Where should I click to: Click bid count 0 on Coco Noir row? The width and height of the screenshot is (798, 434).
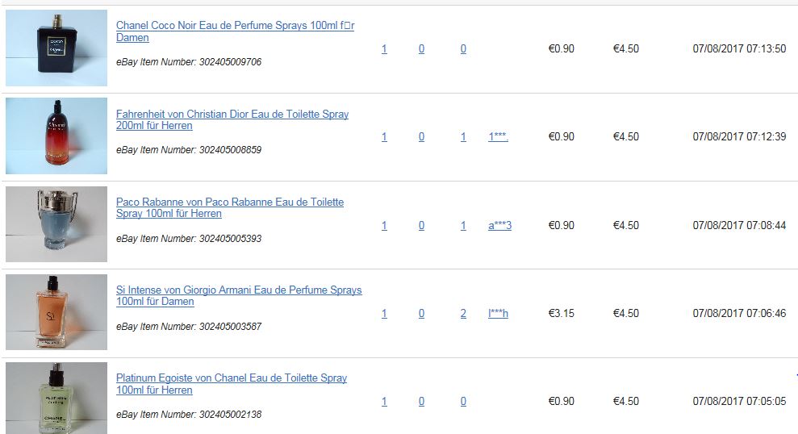tap(463, 48)
